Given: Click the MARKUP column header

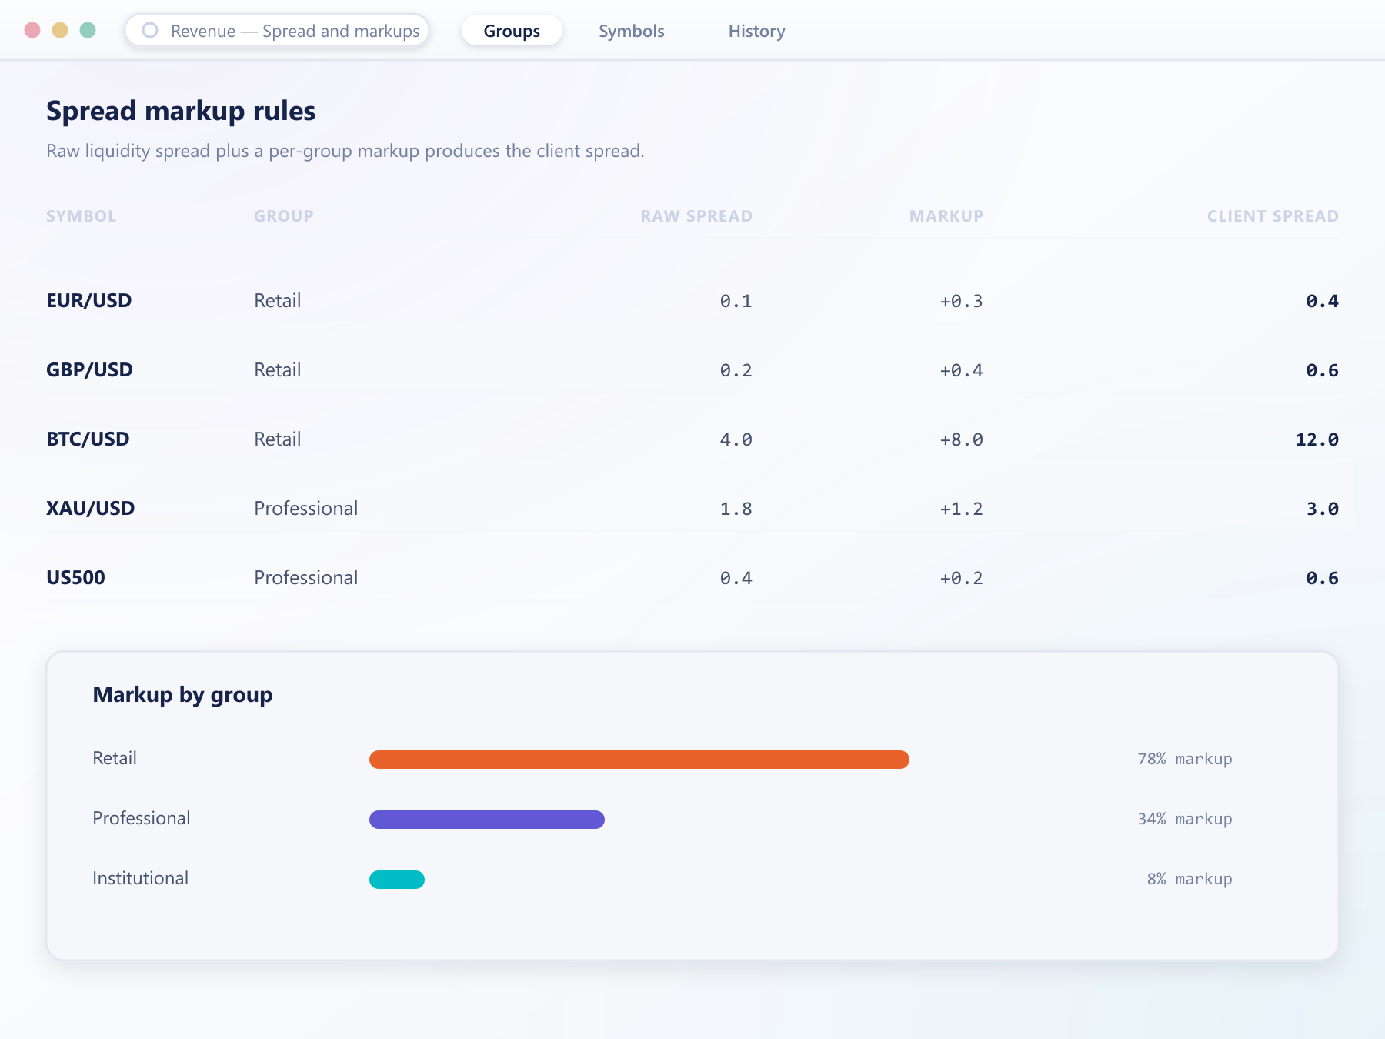Looking at the screenshot, I should [946, 216].
